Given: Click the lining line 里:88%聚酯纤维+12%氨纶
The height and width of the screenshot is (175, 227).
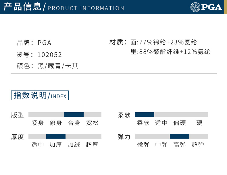Looking at the screenshot, I should coord(170,52).
